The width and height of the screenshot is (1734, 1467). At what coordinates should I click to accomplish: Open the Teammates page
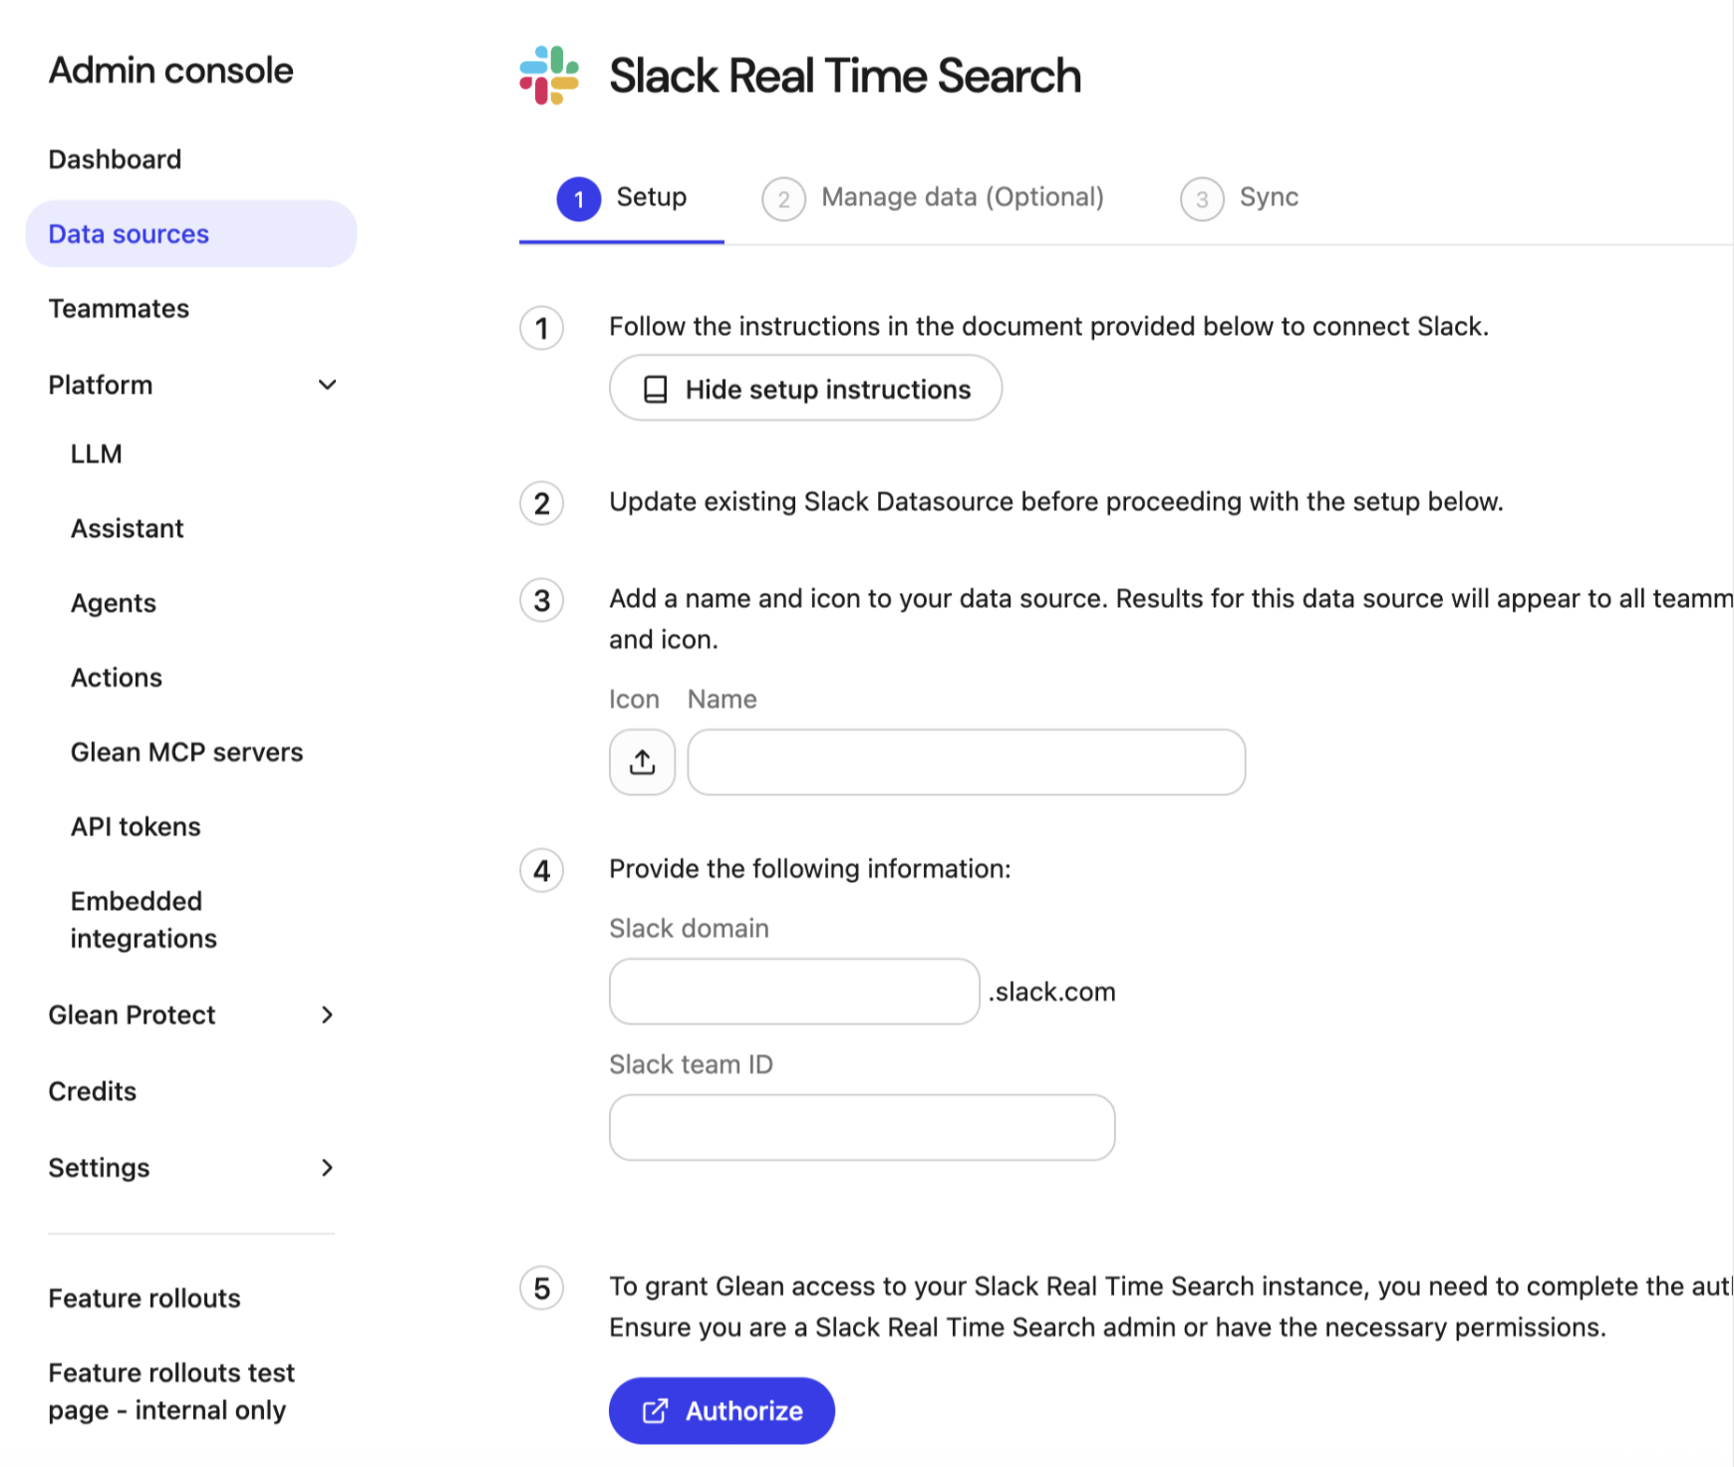119,308
